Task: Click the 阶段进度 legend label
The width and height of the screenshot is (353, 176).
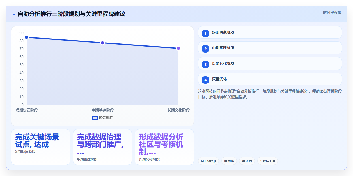Action: tap(106, 118)
